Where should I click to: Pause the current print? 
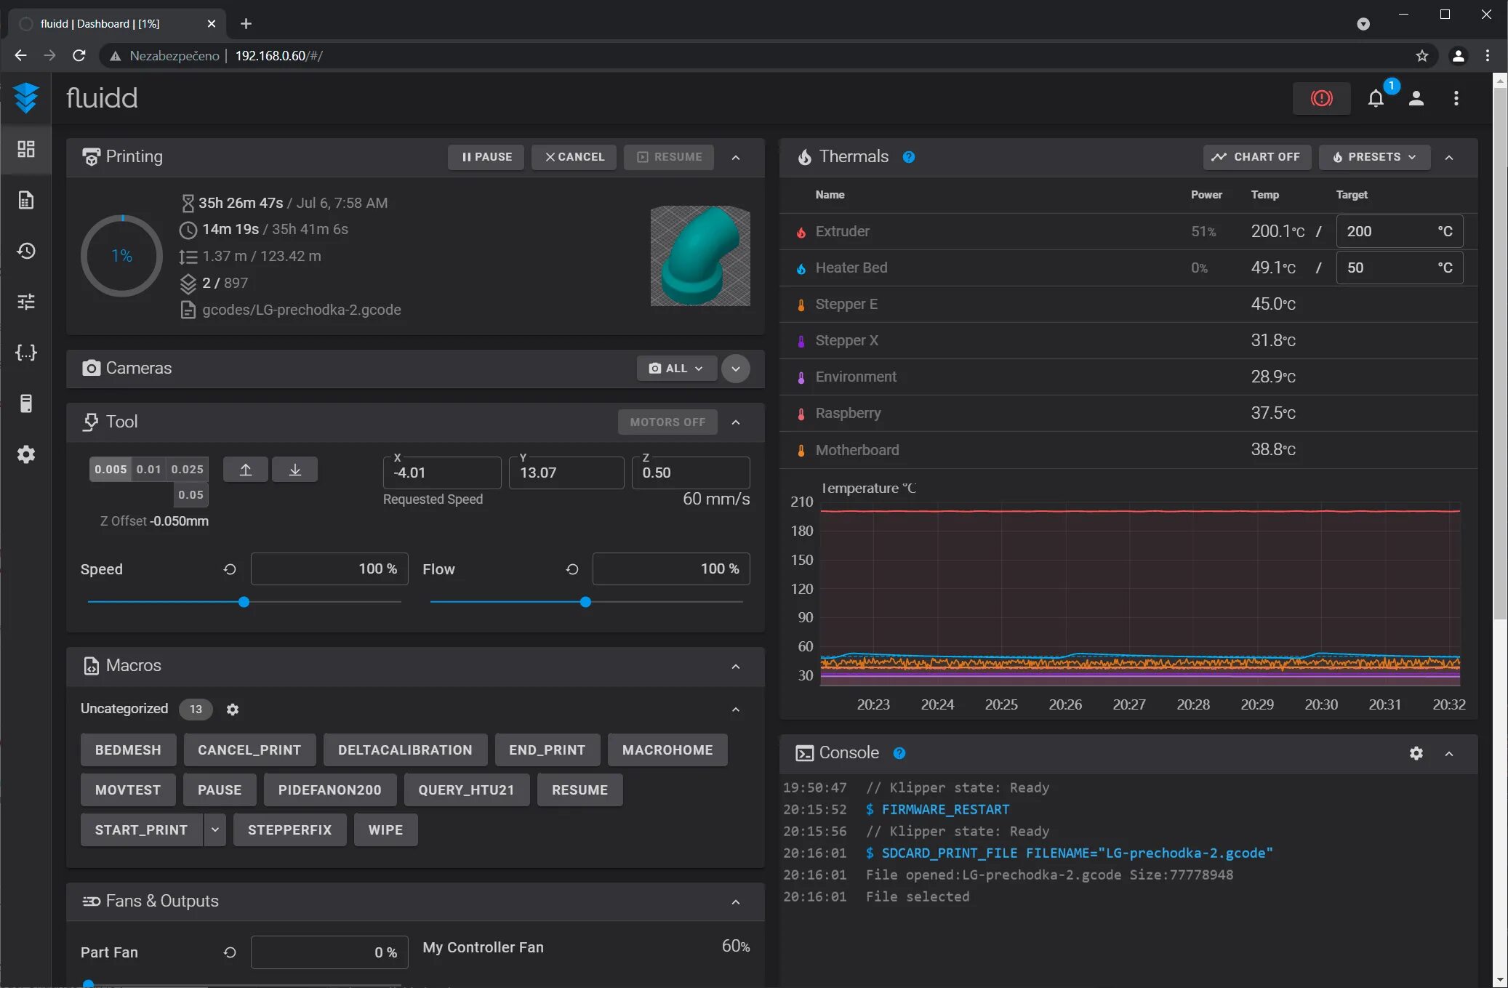pos(486,157)
